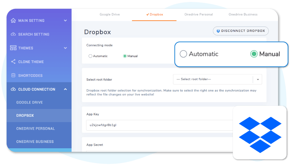Image resolution: width=291 pixels, height=165 pixels.
Task: Click Dropbox icon in Disconnect button
Action: [x=218, y=31]
